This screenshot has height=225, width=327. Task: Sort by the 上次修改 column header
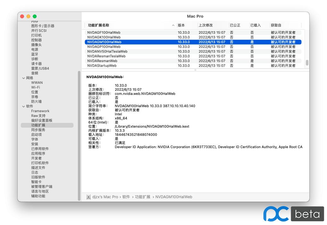pyautogui.click(x=206, y=25)
